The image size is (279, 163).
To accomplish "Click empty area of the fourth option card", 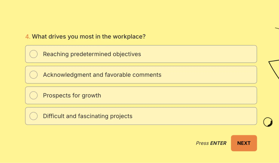I will tap(195, 116).
